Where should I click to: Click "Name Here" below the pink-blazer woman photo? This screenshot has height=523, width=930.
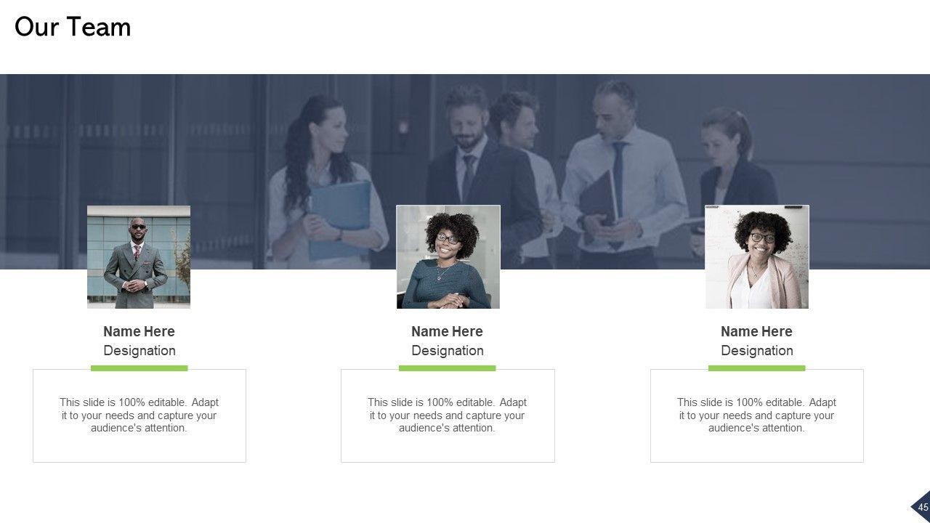[756, 331]
